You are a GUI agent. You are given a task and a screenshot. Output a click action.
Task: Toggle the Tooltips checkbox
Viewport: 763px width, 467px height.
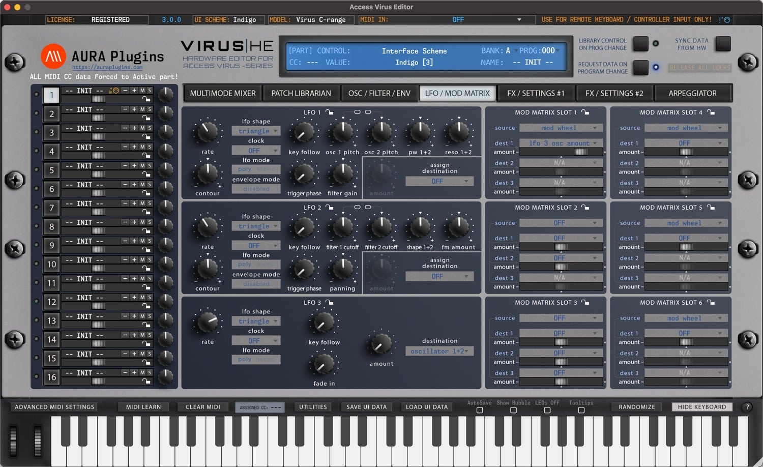pos(581,410)
